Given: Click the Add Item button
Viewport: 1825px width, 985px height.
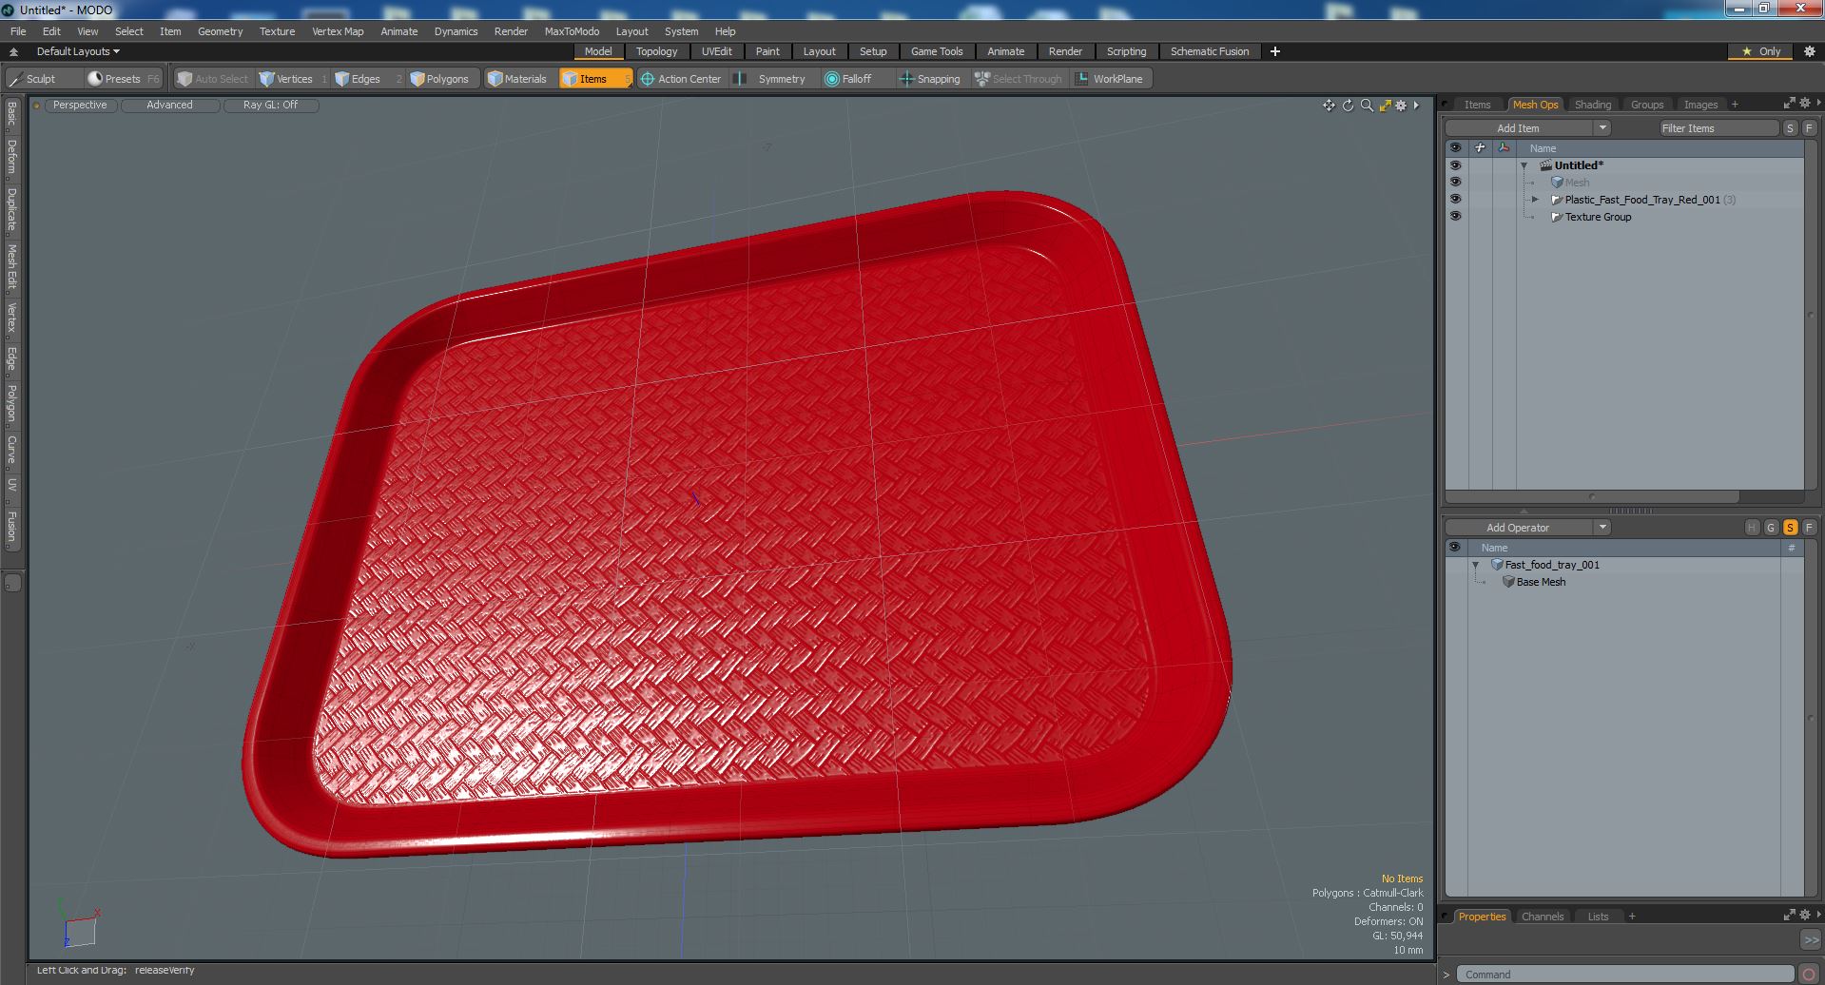Looking at the screenshot, I should 1518,128.
